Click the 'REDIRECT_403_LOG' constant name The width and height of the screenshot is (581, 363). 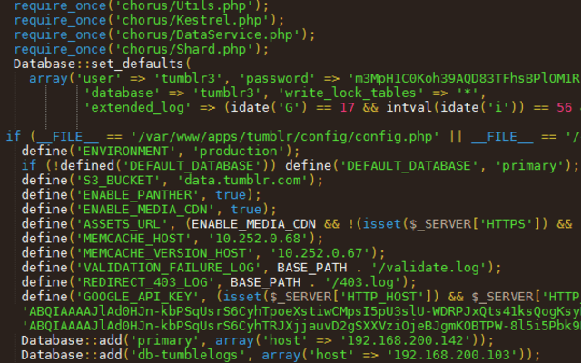[x=145, y=282]
